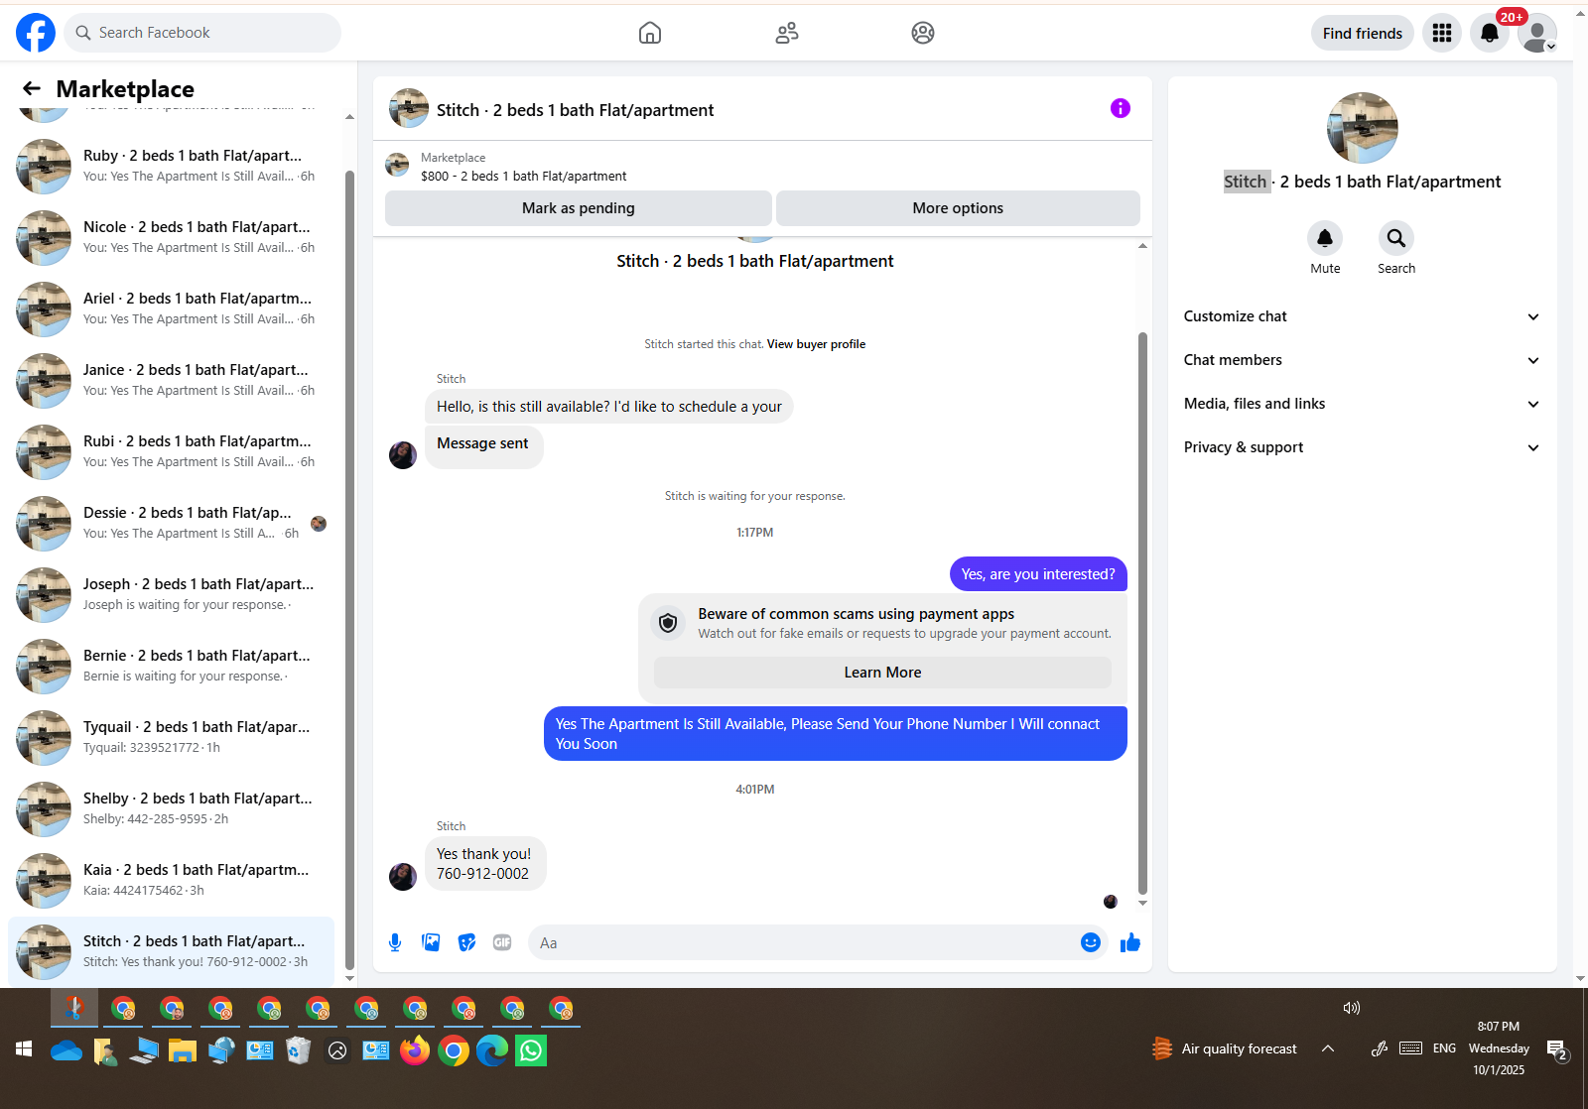Open the Dessie conversation
The width and height of the screenshot is (1588, 1109).
171,523
